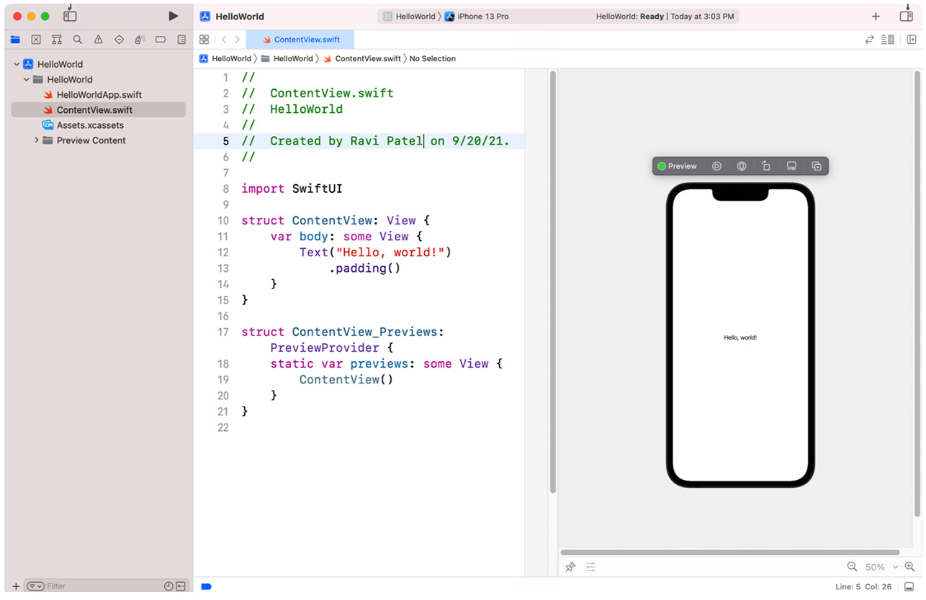Open the Source Control navigator

[x=36, y=40]
